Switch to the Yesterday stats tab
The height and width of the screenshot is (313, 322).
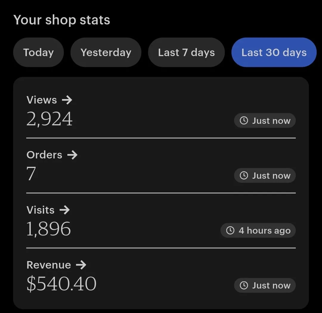[106, 53]
